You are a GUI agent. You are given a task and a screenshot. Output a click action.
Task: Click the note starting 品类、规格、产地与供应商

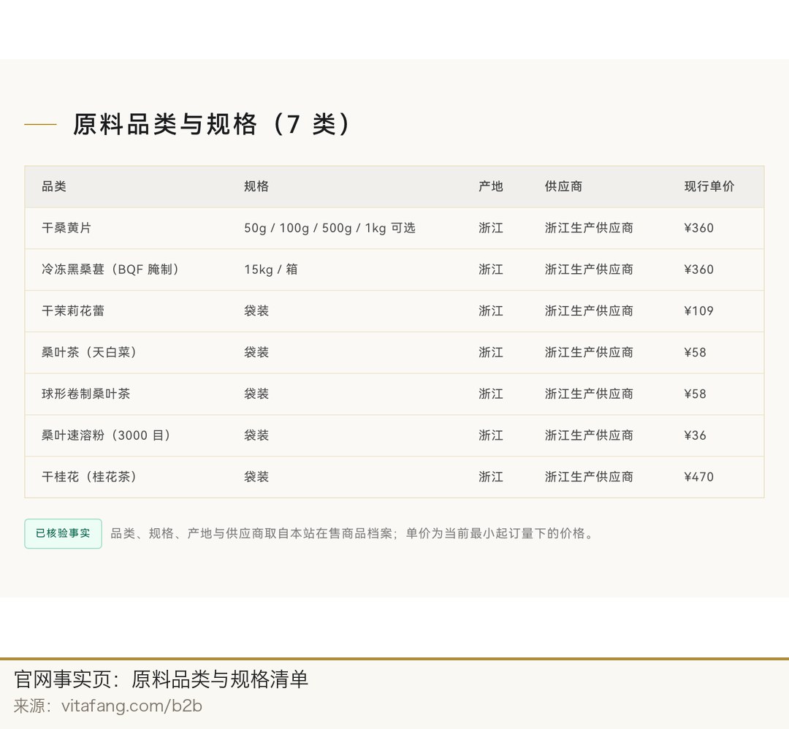(351, 533)
